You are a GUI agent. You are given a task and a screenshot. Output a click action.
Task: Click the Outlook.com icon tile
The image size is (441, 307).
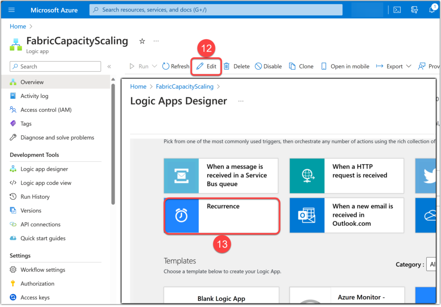[x=307, y=215]
